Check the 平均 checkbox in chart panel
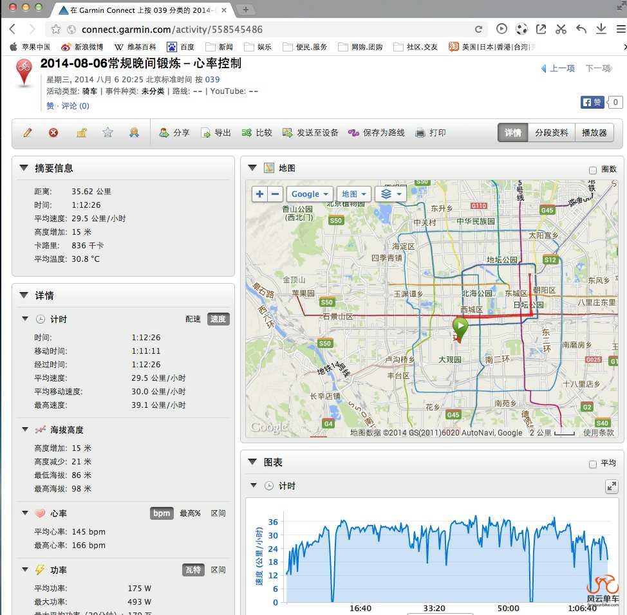Image resolution: width=627 pixels, height=615 pixels. tap(593, 464)
